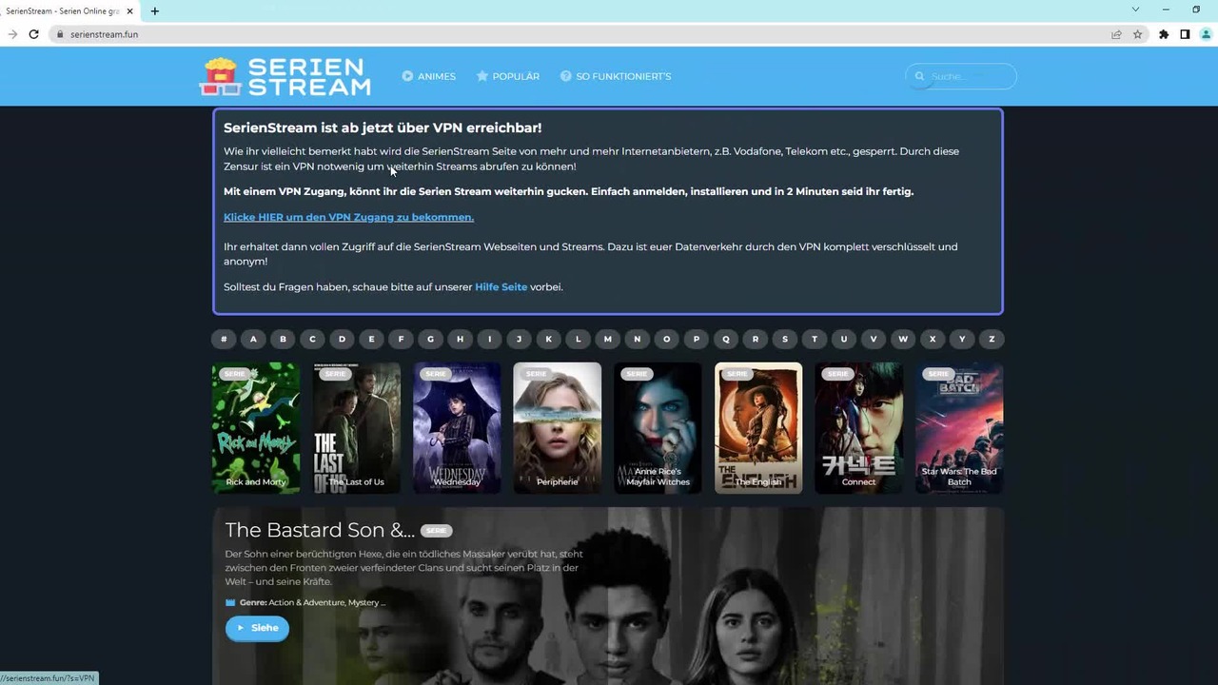Screen dimensions: 1218x685
Task: Select the # filter button in the alphabet row
Action: point(224,339)
